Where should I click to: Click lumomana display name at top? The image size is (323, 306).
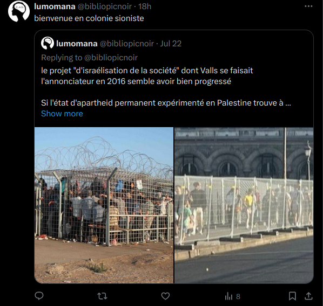55,6
